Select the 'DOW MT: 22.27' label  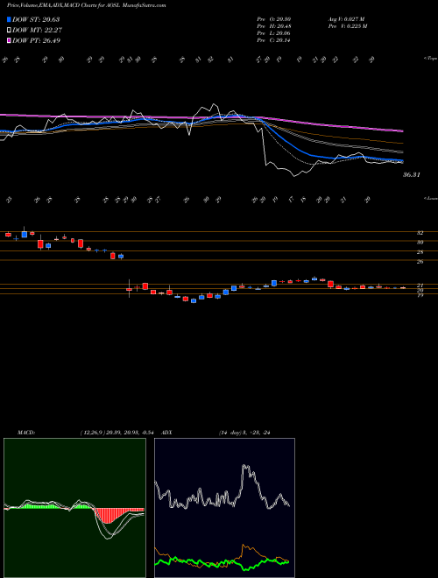[x=37, y=31]
